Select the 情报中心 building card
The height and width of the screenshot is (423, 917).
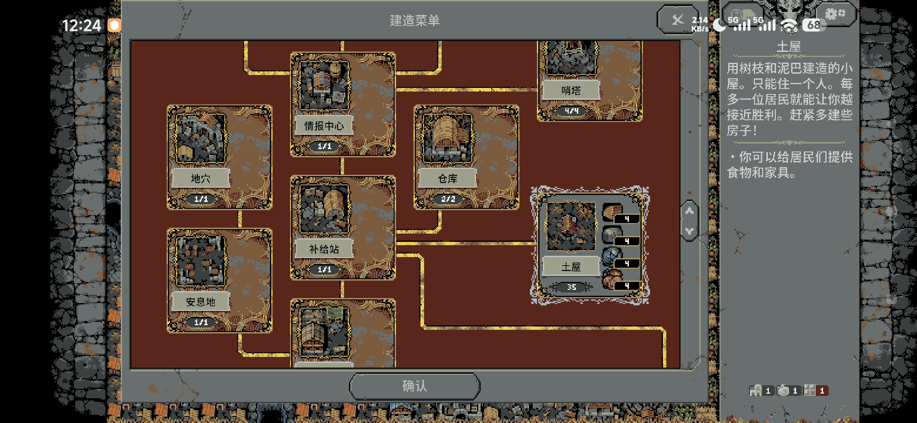(x=343, y=104)
